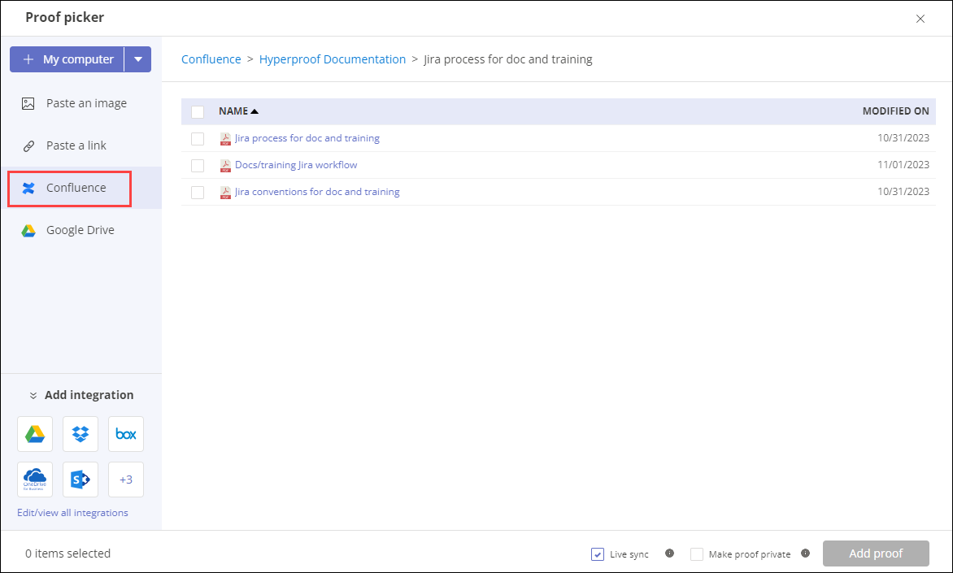This screenshot has height=573, width=953.
Task: Sort by the MODIFIED ON column
Action: (896, 111)
